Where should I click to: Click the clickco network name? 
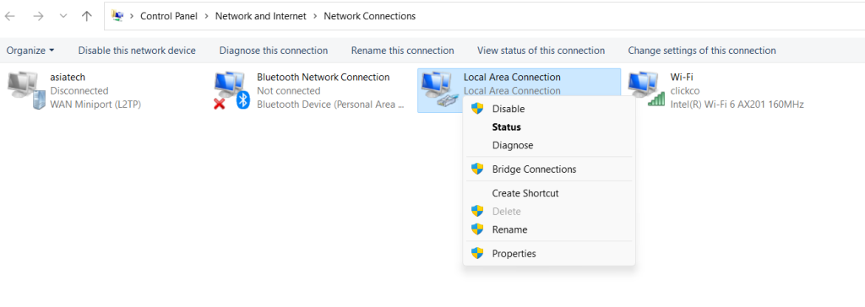[685, 90]
